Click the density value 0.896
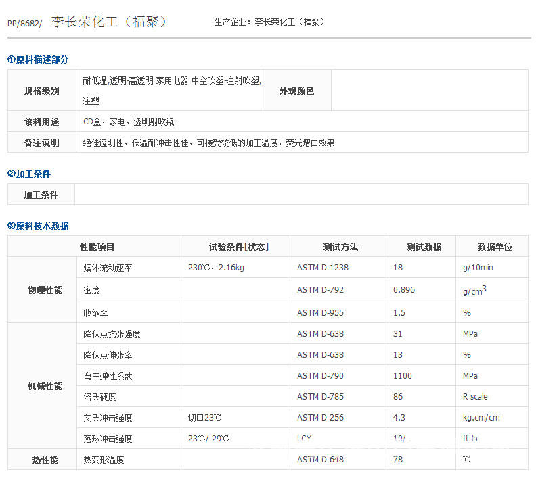 point(404,290)
